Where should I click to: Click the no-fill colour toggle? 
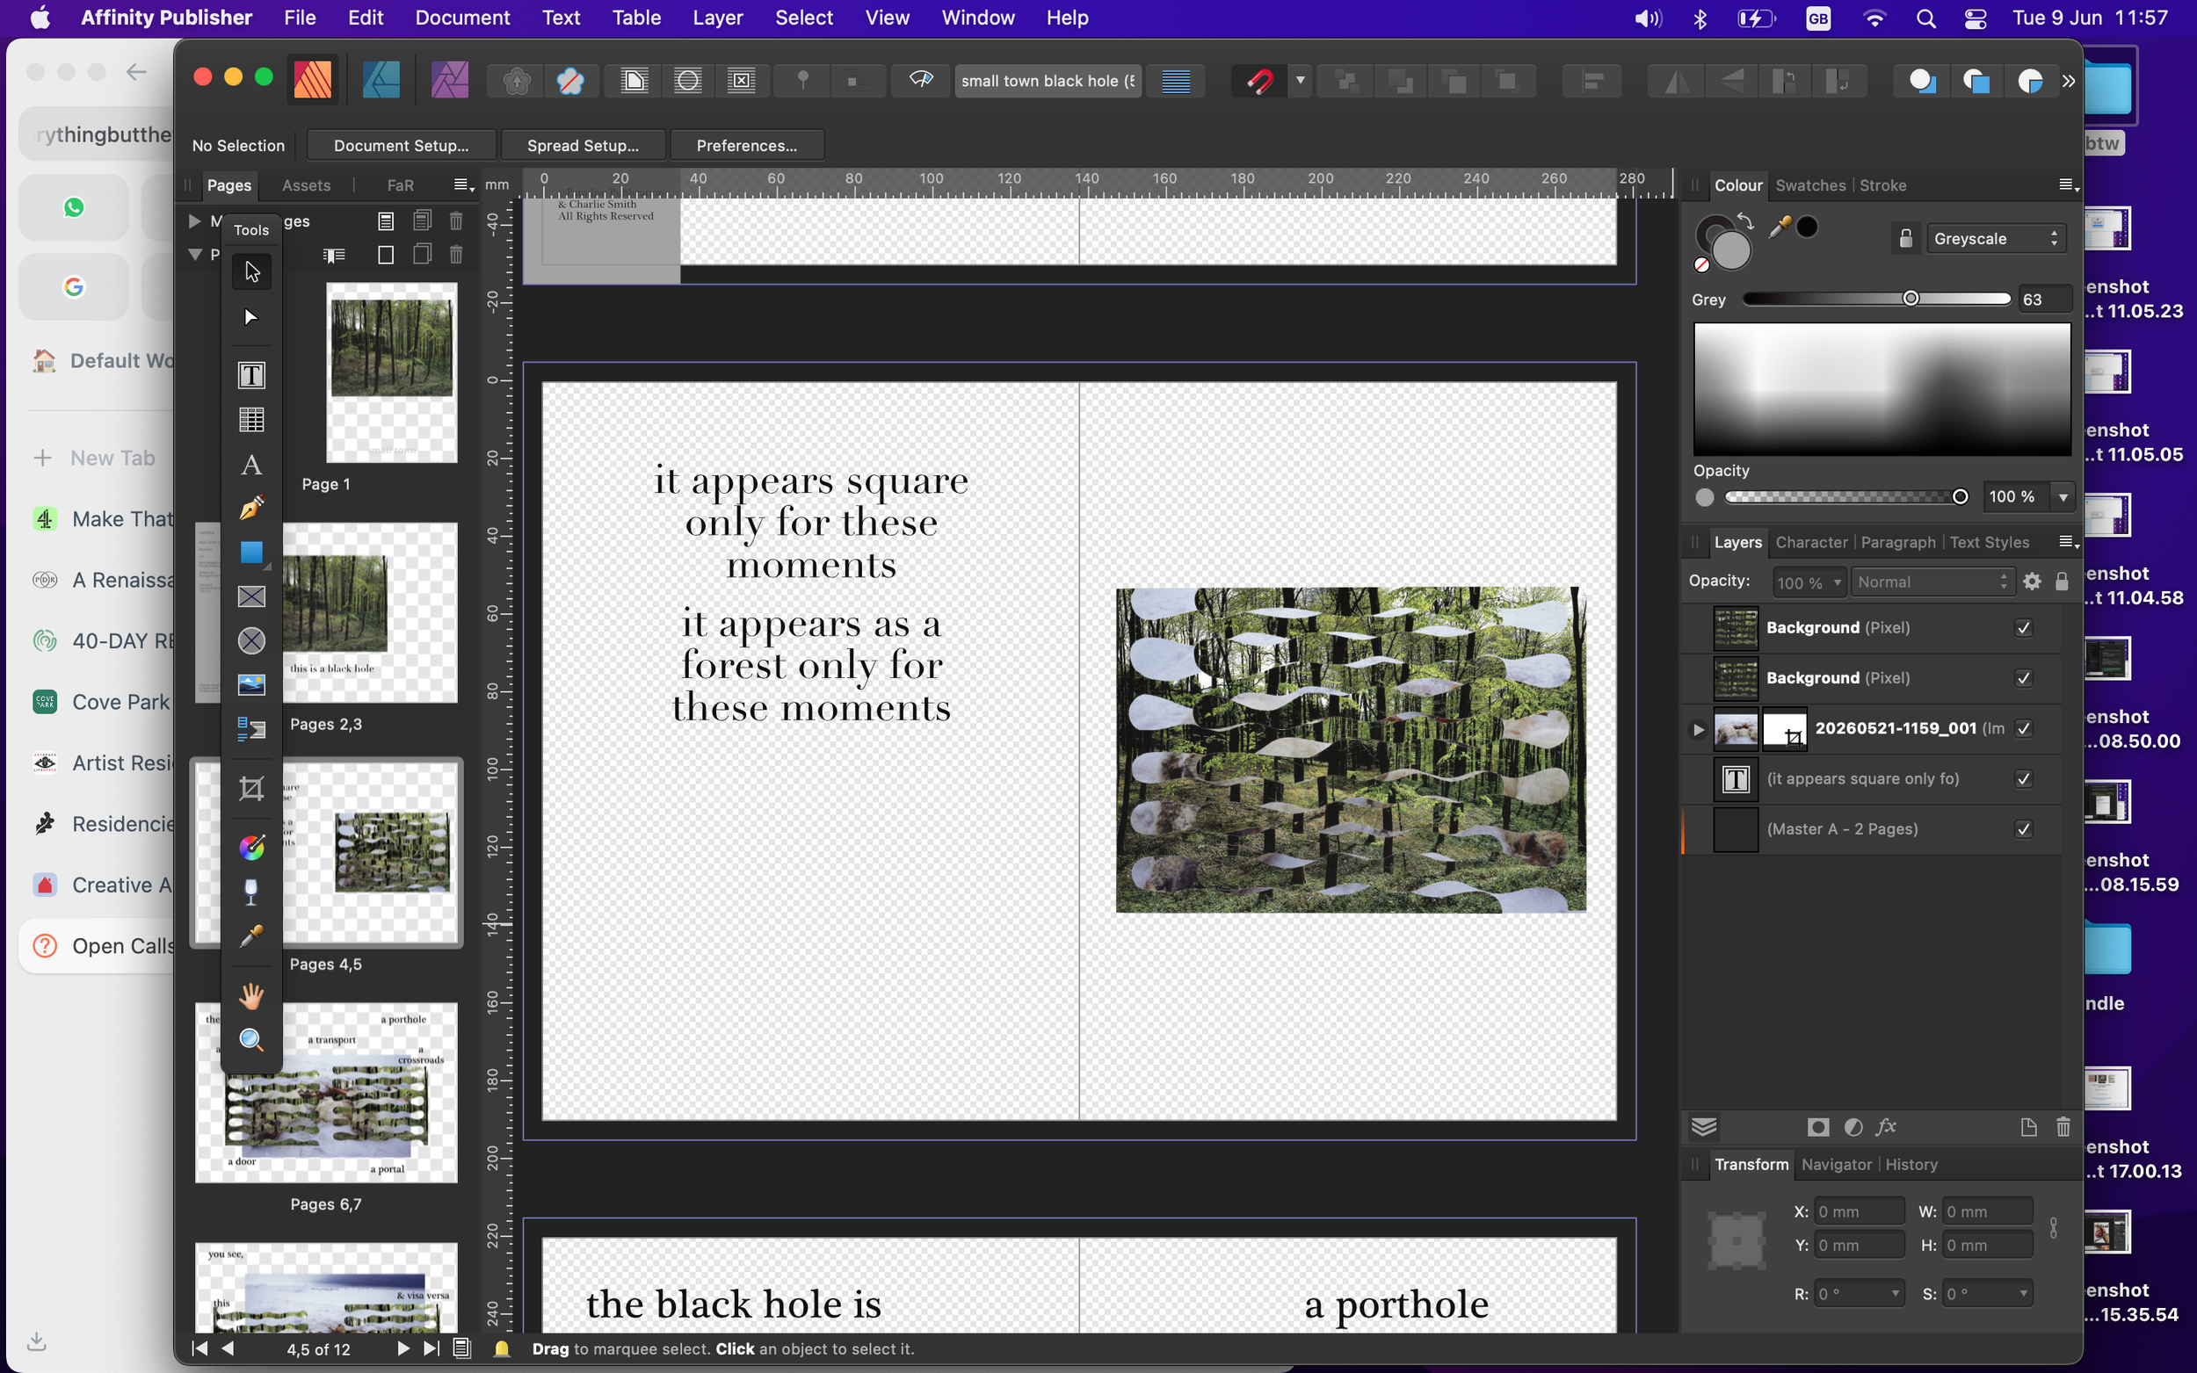click(x=1701, y=265)
